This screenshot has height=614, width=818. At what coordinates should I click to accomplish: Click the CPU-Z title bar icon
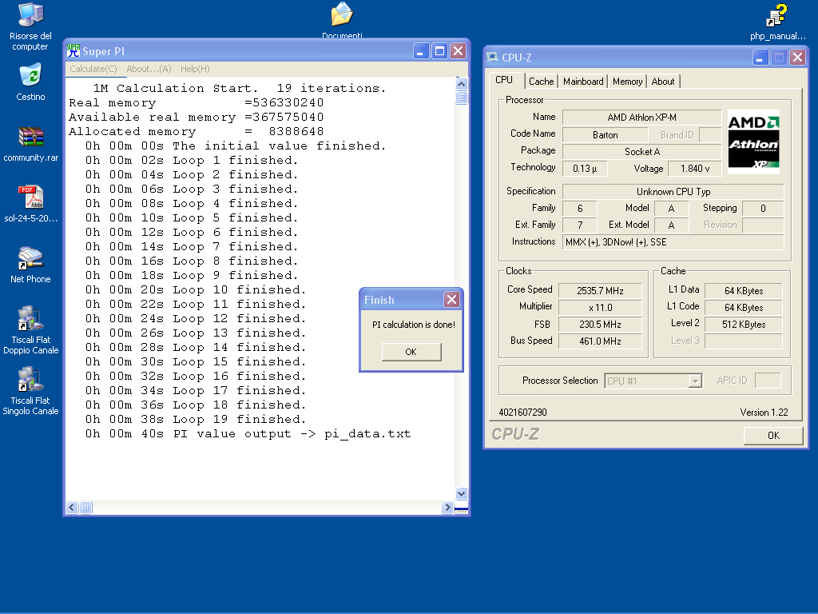click(492, 57)
